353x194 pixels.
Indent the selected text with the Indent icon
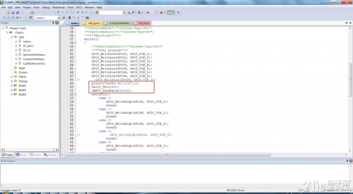[x=78, y=13]
